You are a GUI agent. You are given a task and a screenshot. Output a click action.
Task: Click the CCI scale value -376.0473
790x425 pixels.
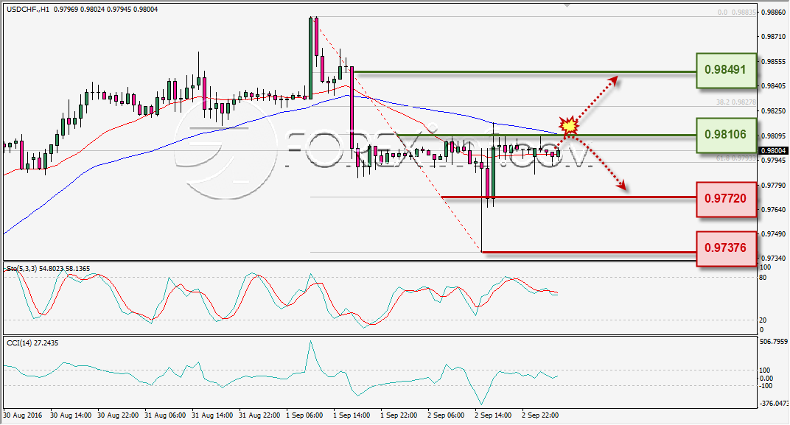coord(773,404)
